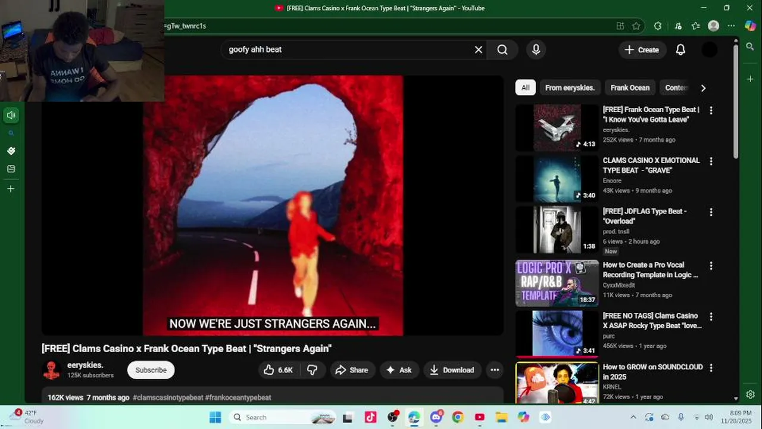The width and height of the screenshot is (762, 429).
Task: Open options for JDFLAG "Overload" video
Action: (x=711, y=212)
